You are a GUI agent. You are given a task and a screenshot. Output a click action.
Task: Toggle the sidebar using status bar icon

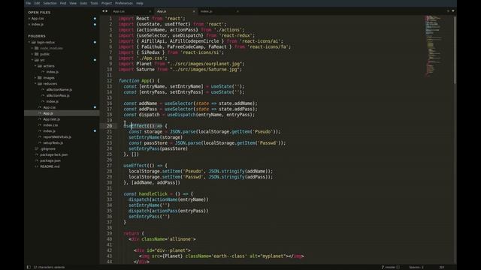[x=29, y=267]
